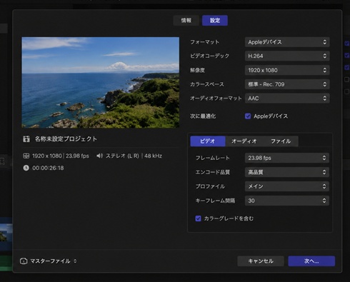
Task: Click the speaker audio icon
Action: 99,156
